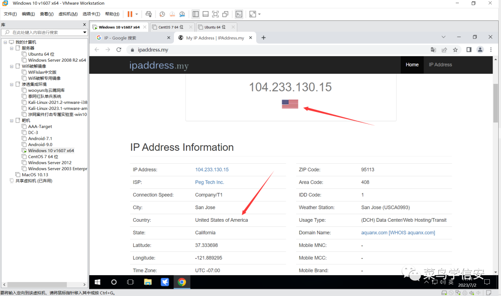Click the Send Ctrl+Alt+Del toolbar icon
501x296 pixels.
148,14
